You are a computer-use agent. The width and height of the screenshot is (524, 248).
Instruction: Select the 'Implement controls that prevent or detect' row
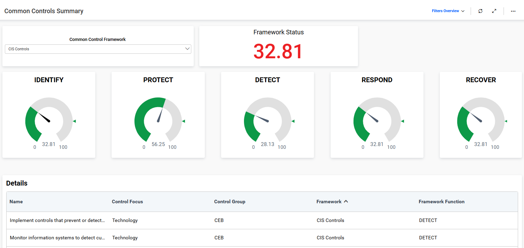pyautogui.click(x=57, y=220)
